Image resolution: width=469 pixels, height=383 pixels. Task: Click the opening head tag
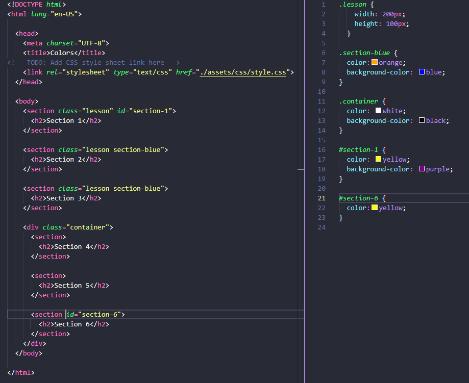(27, 34)
